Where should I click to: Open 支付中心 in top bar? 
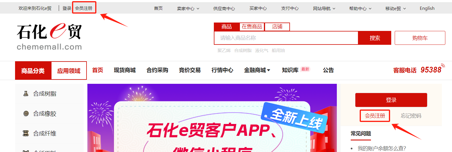(x=290, y=8)
